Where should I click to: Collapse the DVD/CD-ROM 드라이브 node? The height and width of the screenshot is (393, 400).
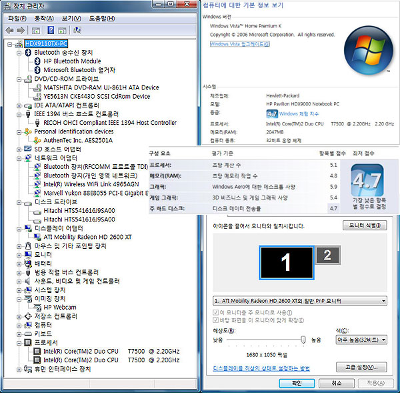(x=19, y=79)
